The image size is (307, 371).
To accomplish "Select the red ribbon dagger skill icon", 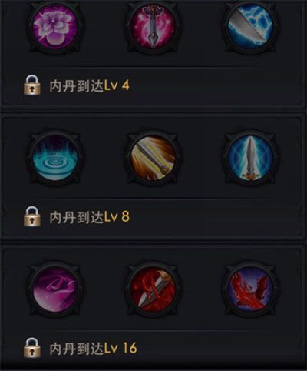I will pyautogui.click(x=153, y=289).
